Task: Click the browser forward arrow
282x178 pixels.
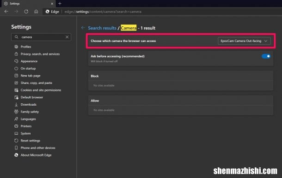Action: point(16,12)
